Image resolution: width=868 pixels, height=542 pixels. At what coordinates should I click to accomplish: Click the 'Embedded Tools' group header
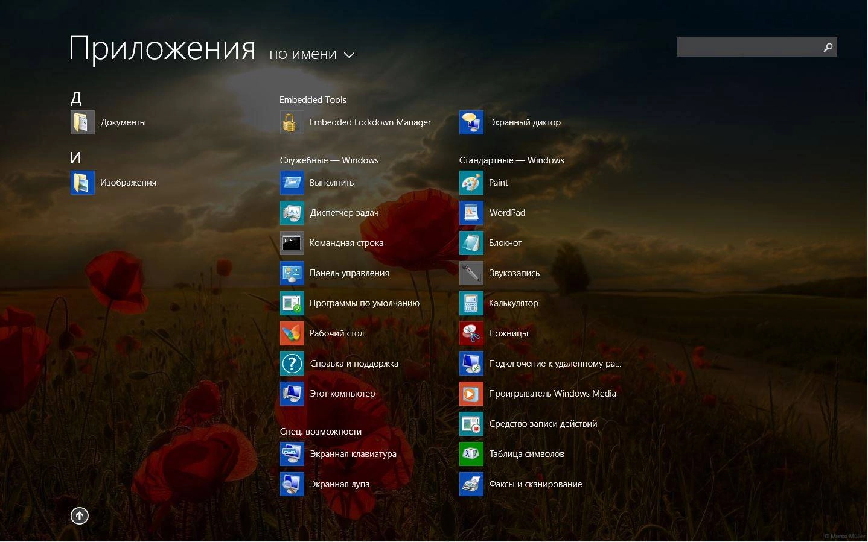coord(313,100)
